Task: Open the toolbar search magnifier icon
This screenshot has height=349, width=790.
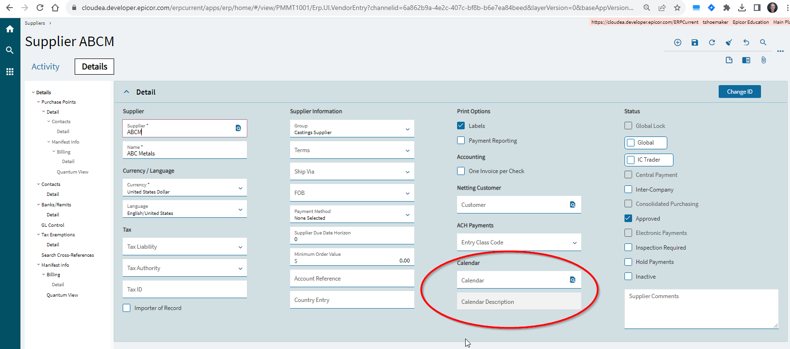Action: [x=763, y=42]
